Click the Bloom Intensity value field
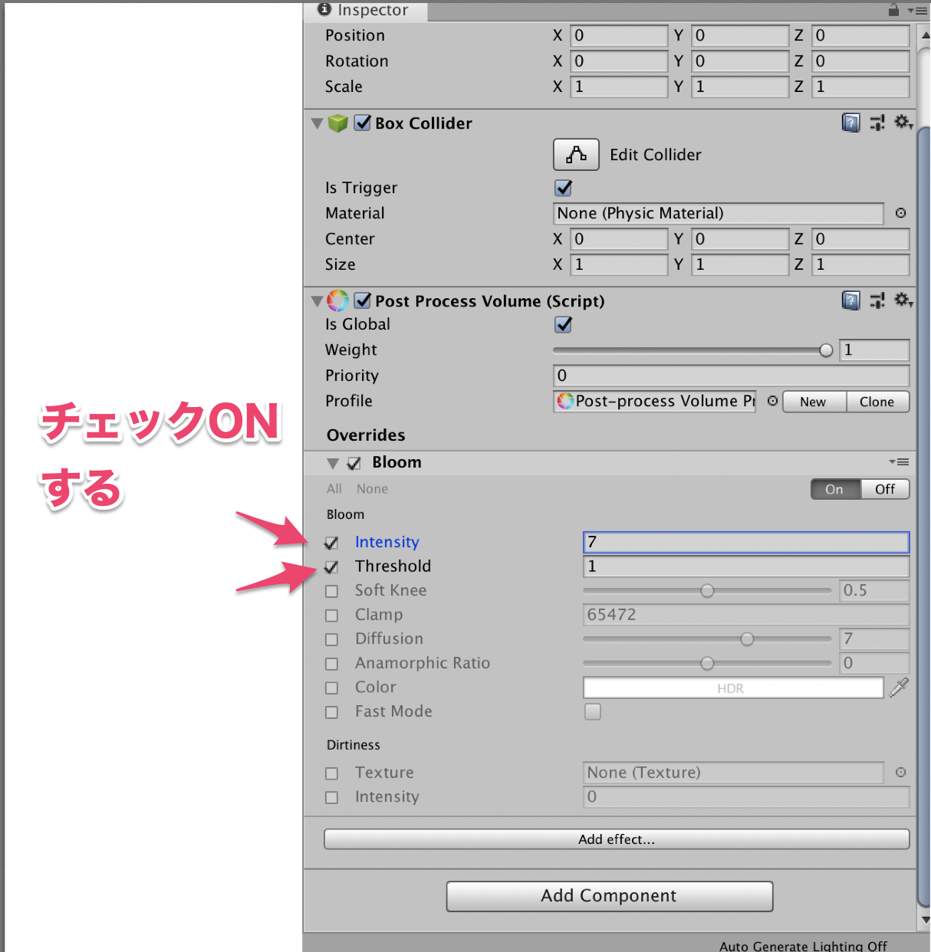Screen dimensions: 931x952 (746, 542)
